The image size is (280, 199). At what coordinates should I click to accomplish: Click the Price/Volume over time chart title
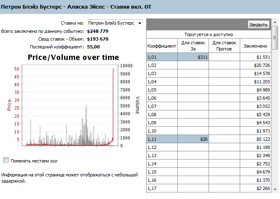73,57
